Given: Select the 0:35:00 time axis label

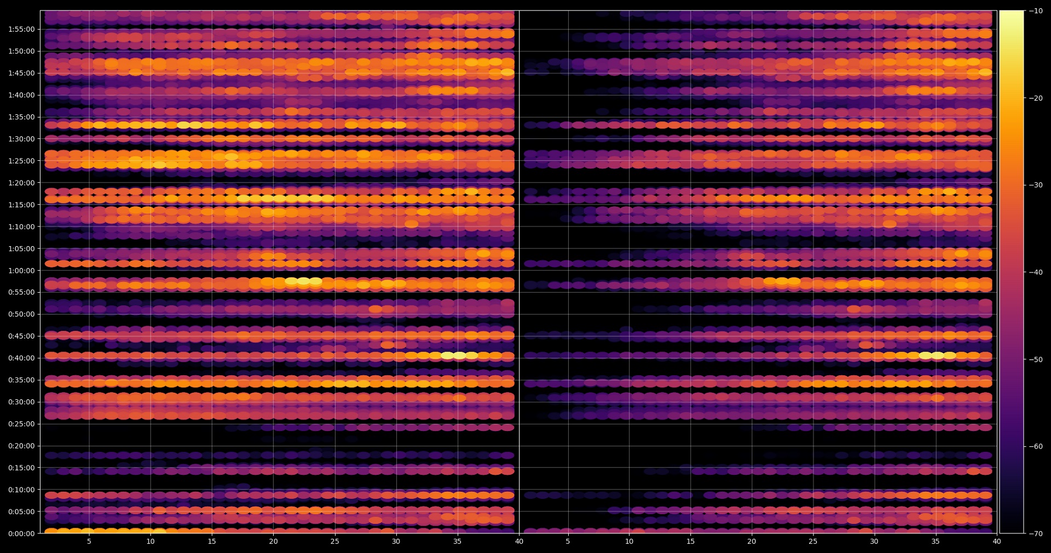Looking at the screenshot, I should point(21,380).
